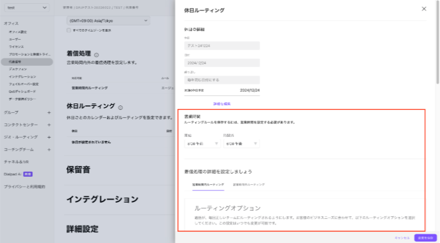Click the breadcrumb path at the top

coord(100,7)
